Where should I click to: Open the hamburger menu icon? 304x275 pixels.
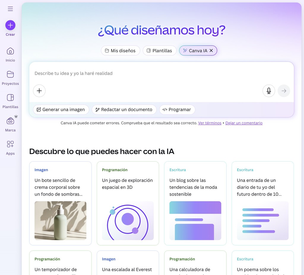[x=10, y=9]
